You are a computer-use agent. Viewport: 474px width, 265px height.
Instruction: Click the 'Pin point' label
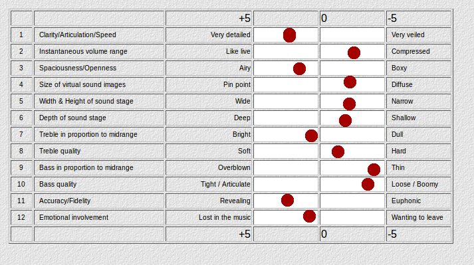(x=237, y=84)
